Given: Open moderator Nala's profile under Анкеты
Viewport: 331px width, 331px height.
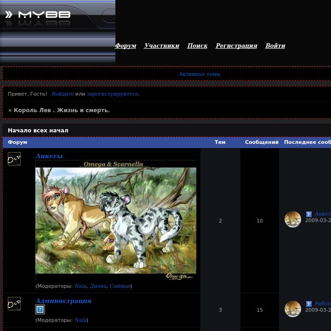Looking at the screenshot, I should 80,286.
